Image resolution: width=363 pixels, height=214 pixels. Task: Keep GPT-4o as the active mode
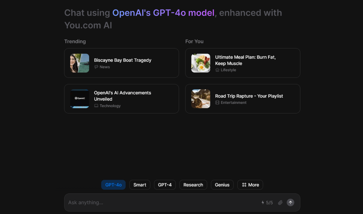click(113, 185)
